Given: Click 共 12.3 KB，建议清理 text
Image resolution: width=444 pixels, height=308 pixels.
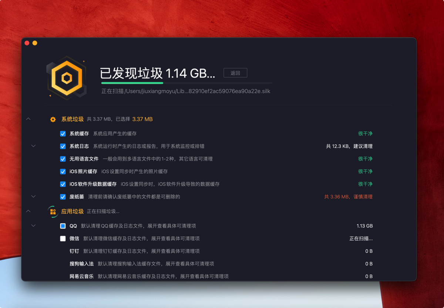Looking at the screenshot, I should pyautogui.click(x=349, y=146).
